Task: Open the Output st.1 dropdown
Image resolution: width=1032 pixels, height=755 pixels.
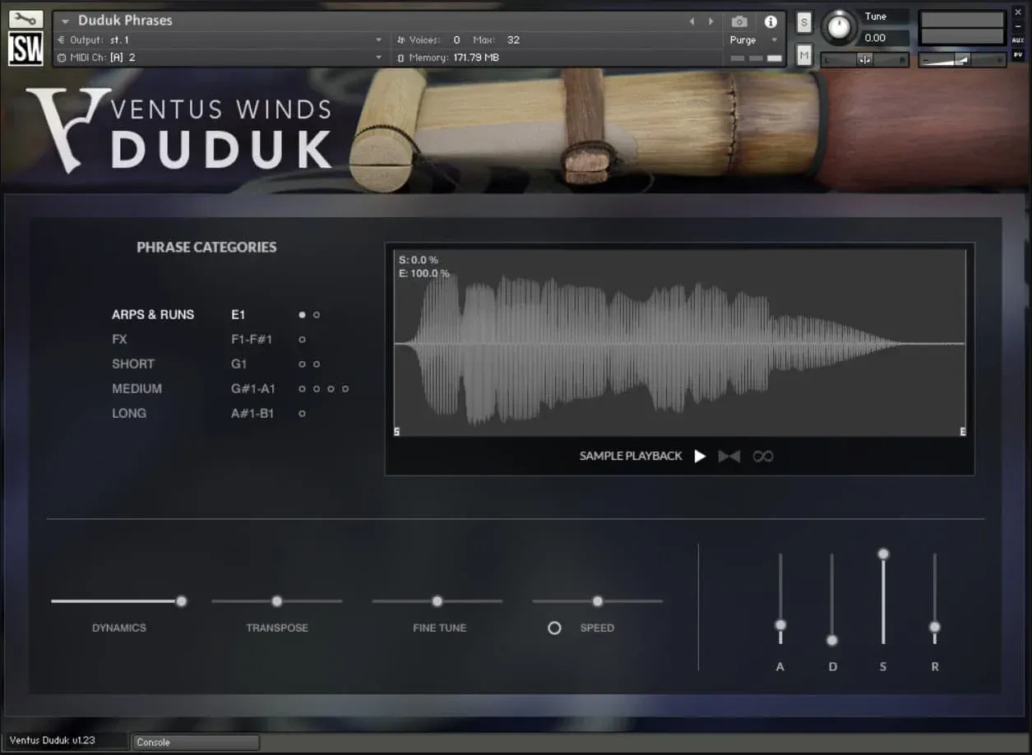Action: click(220, 39)
